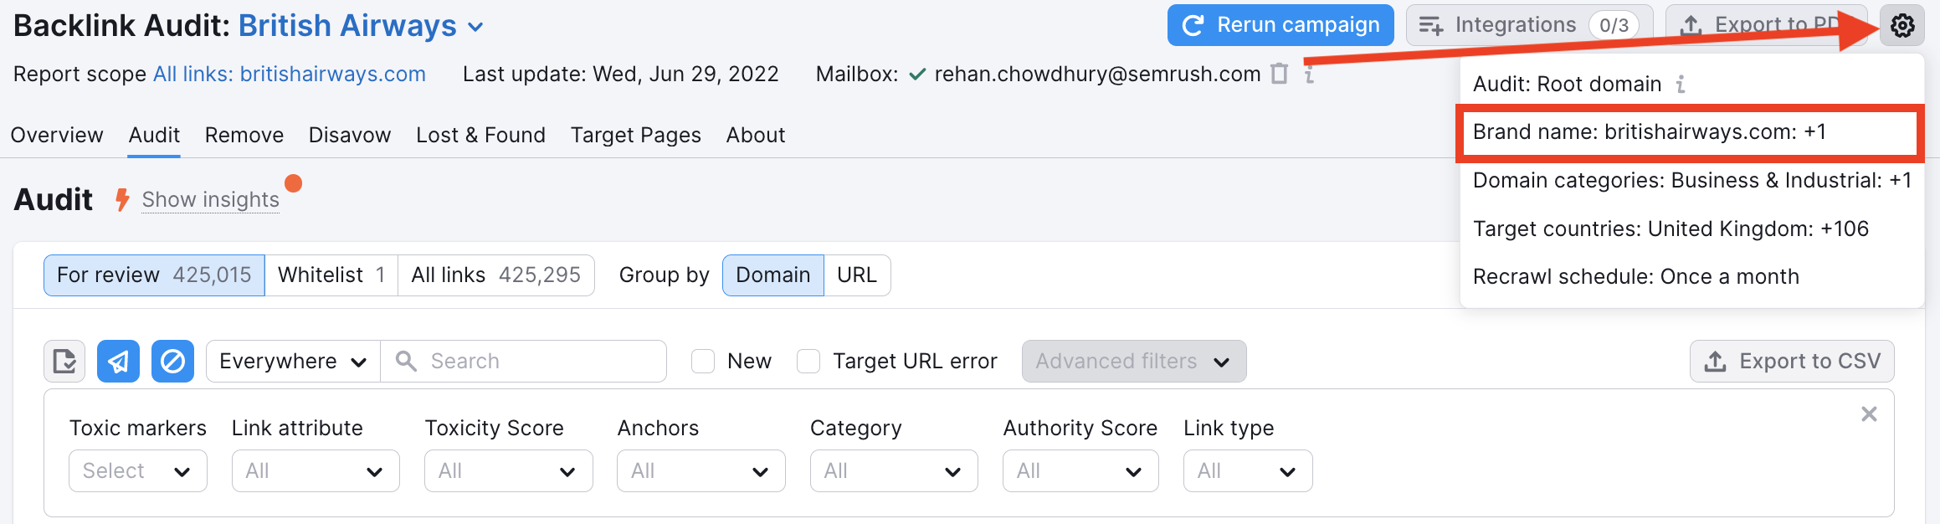Open the settings gear icon
Viewport: 1940px width, 524px height.
1902,26
